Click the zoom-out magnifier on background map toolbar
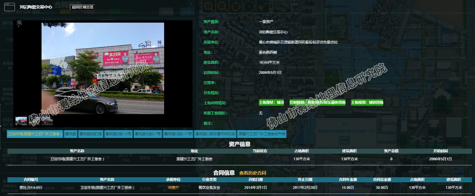 coord(222,6)
